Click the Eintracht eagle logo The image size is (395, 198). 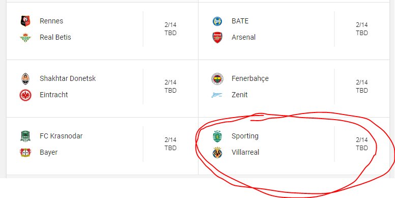25,95
